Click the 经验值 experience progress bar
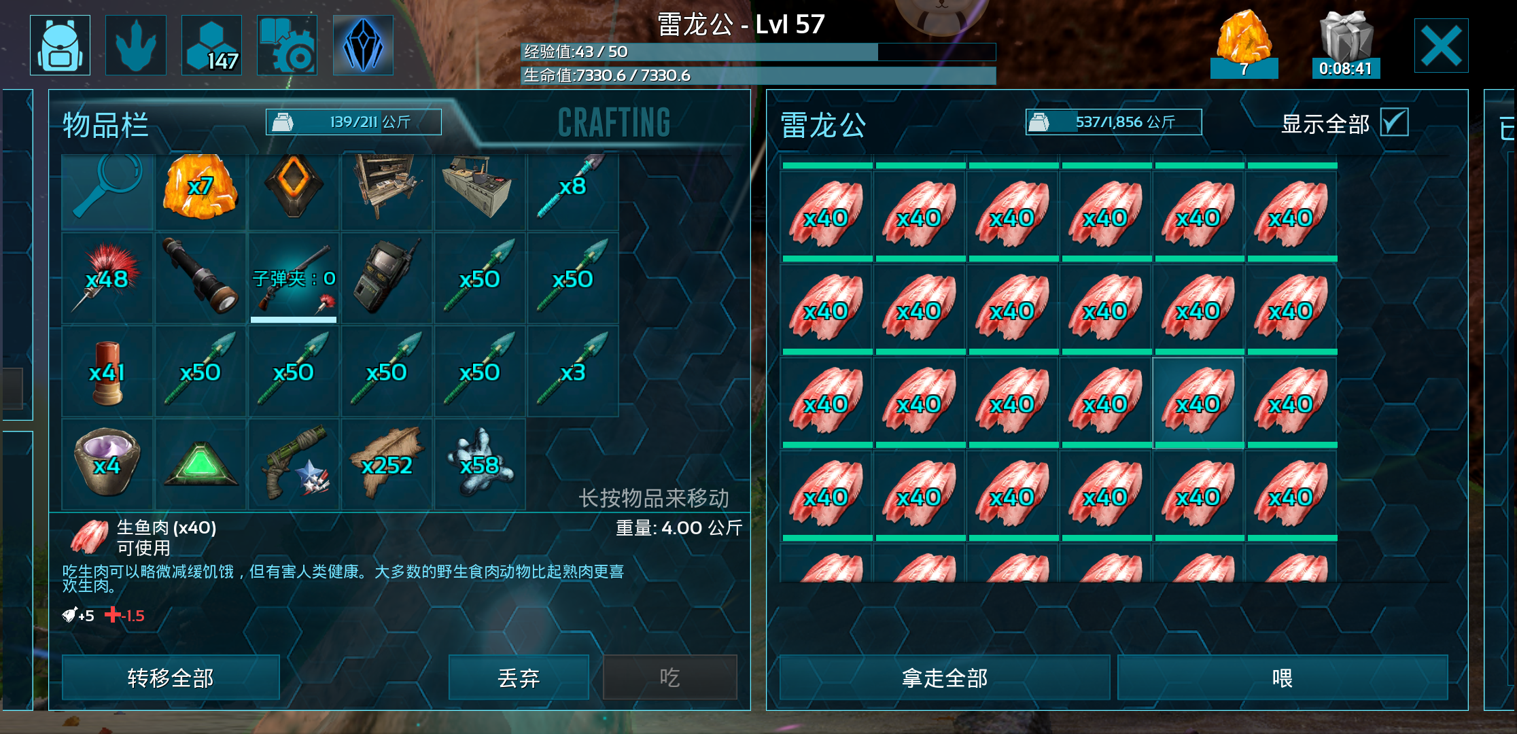The height and width of the screenshot is (734, 1517). coord(758,52)
